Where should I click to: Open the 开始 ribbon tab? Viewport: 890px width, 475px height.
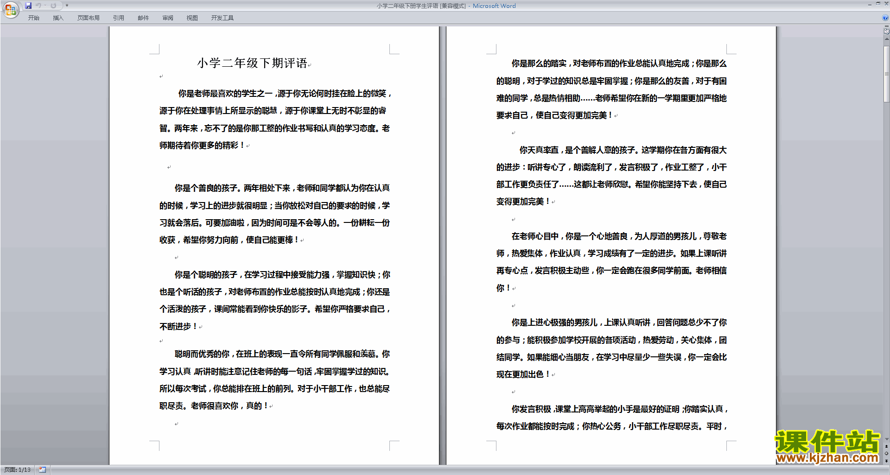click(x=33, y=18)
